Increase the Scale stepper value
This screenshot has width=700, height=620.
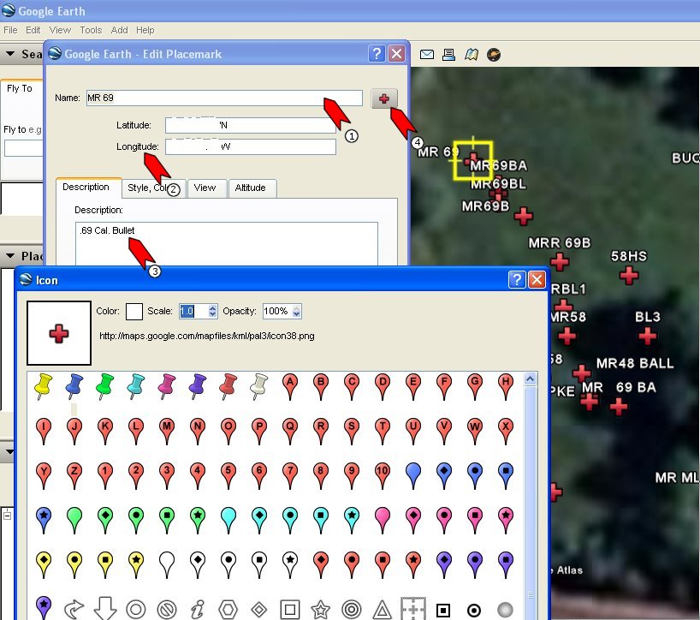(212, 307)
